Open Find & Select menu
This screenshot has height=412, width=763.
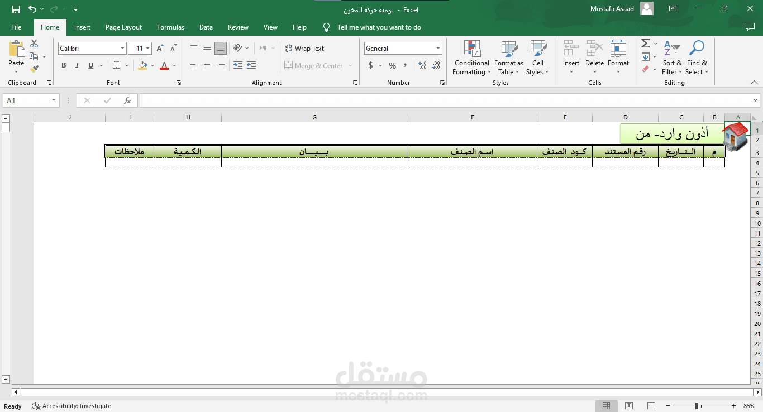point(697,58)
